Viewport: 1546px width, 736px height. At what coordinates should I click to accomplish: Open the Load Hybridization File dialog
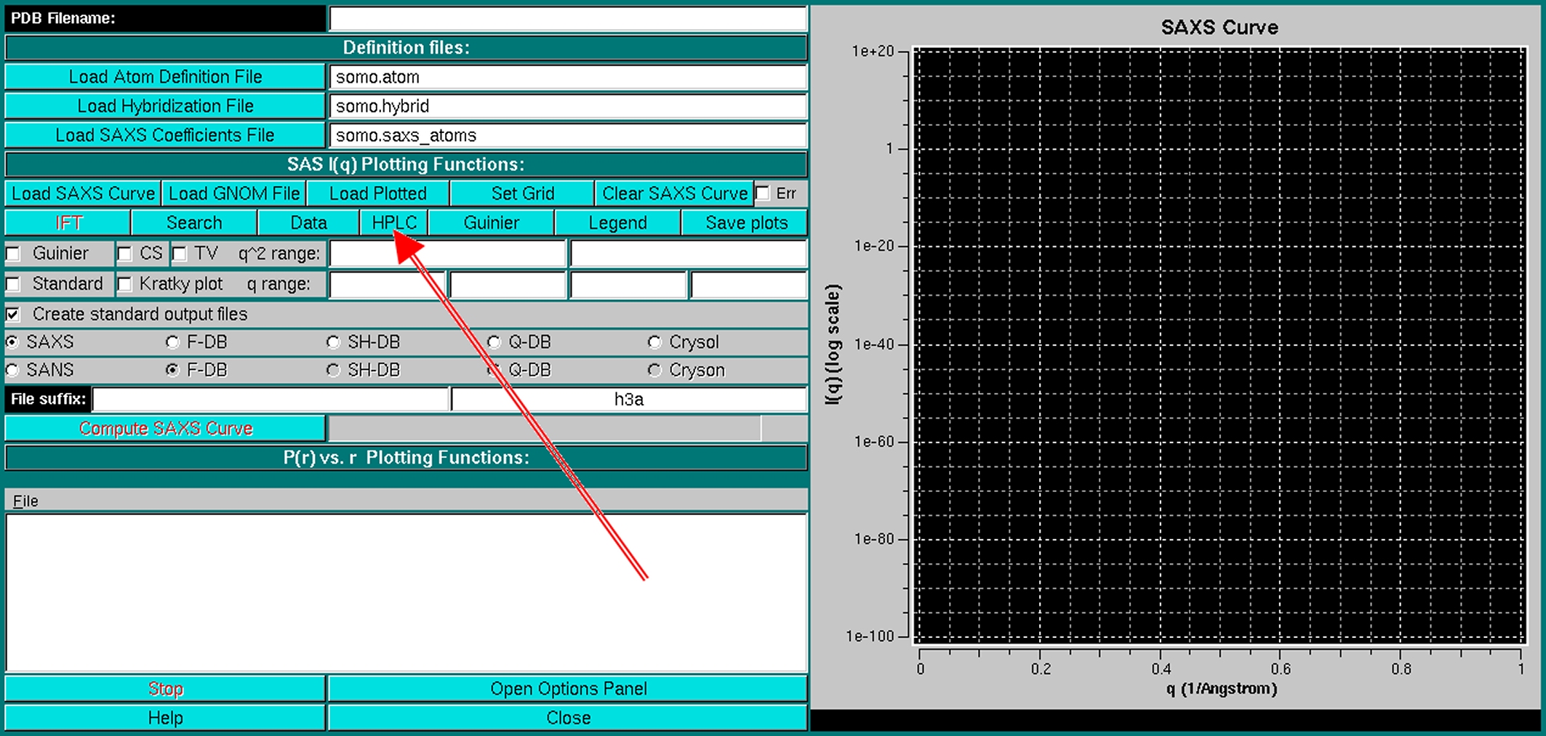165,106
